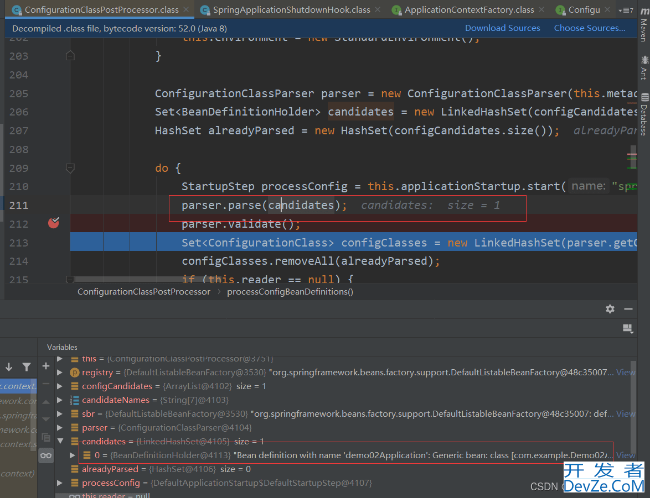
Task: Hide the debug tool window
Action: pyautogui.click(x=628, y=309)
